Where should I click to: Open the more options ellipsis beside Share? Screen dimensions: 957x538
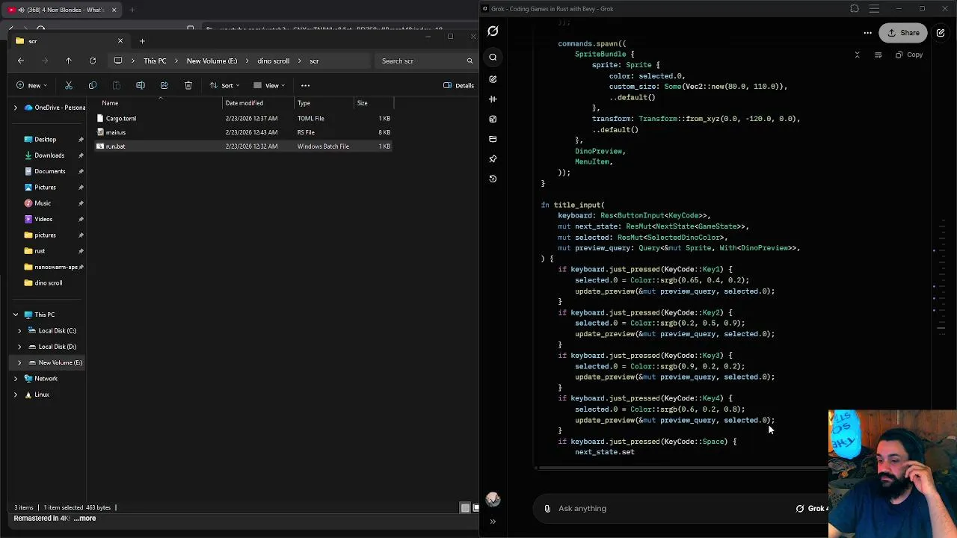867,33
